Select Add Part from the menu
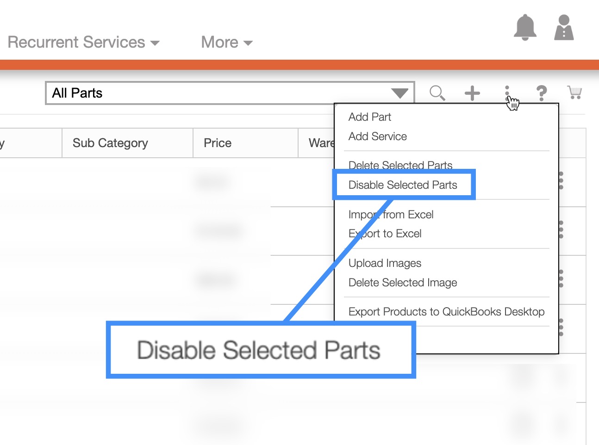This screenshot has height=445, width=599. (x=369, y=117)
